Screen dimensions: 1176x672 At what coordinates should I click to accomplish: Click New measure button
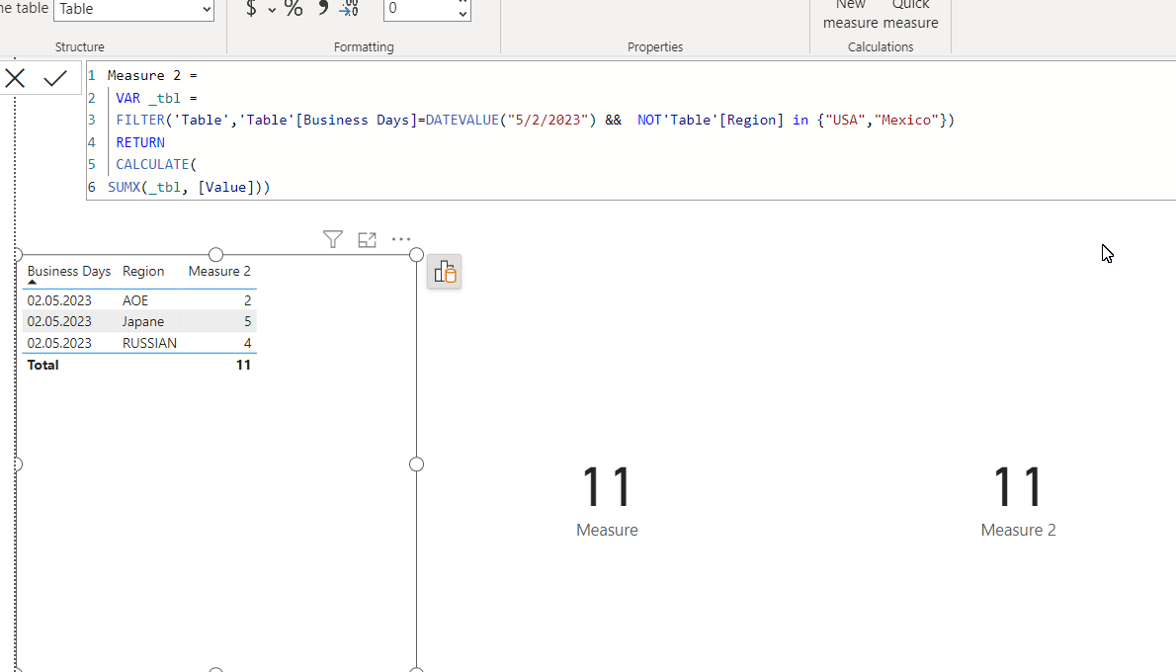(x=851, y=14)
